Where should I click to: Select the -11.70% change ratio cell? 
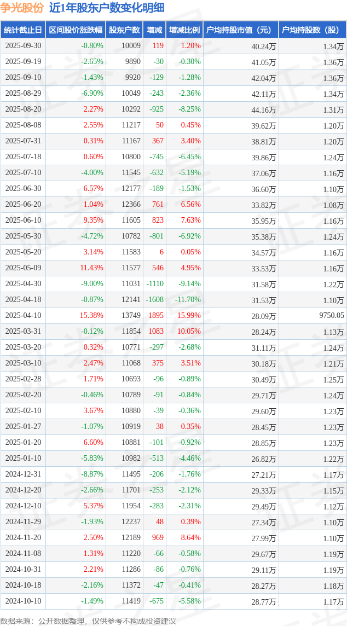pos(188,300)
